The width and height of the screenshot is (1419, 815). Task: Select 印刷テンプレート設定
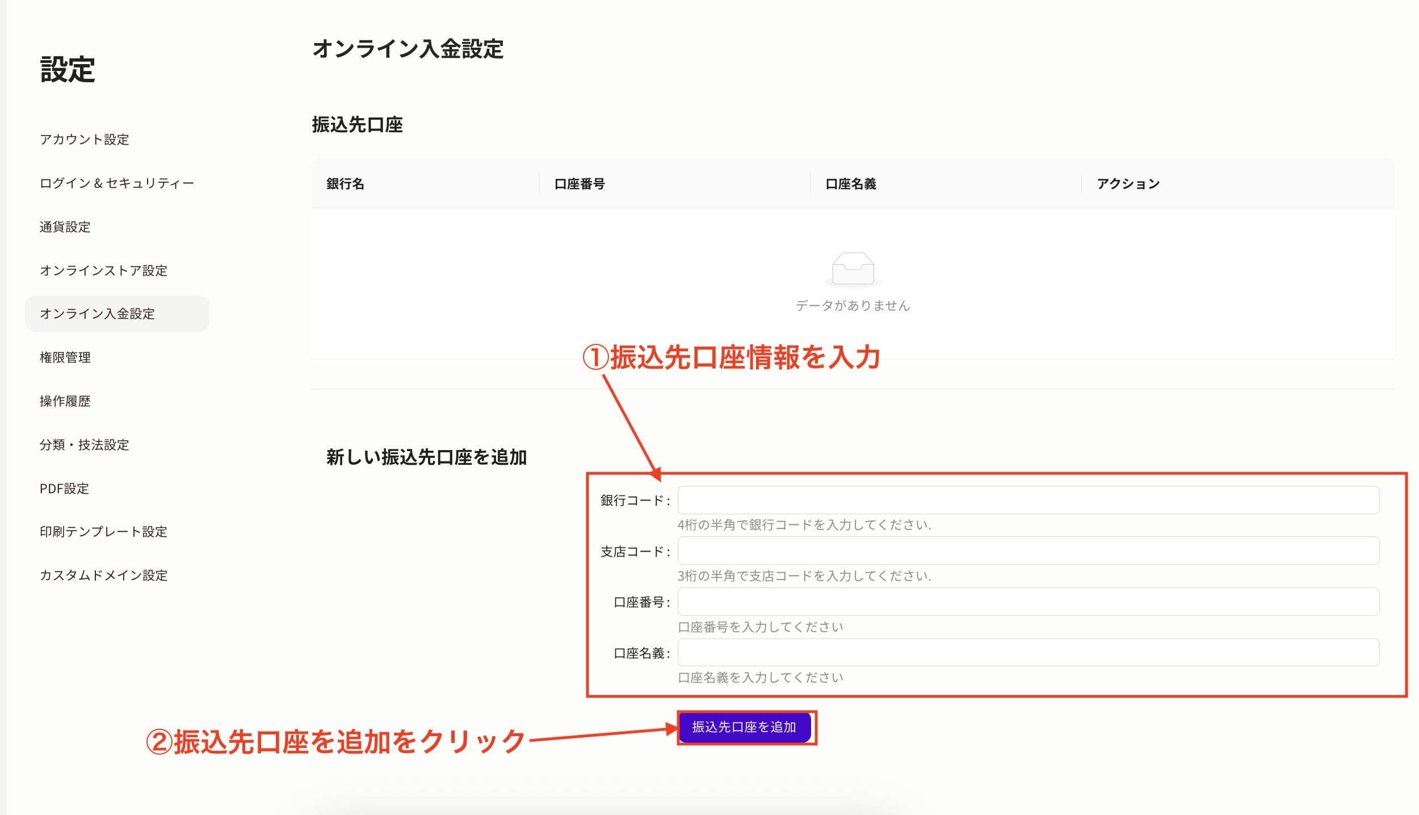click(103, 532)
